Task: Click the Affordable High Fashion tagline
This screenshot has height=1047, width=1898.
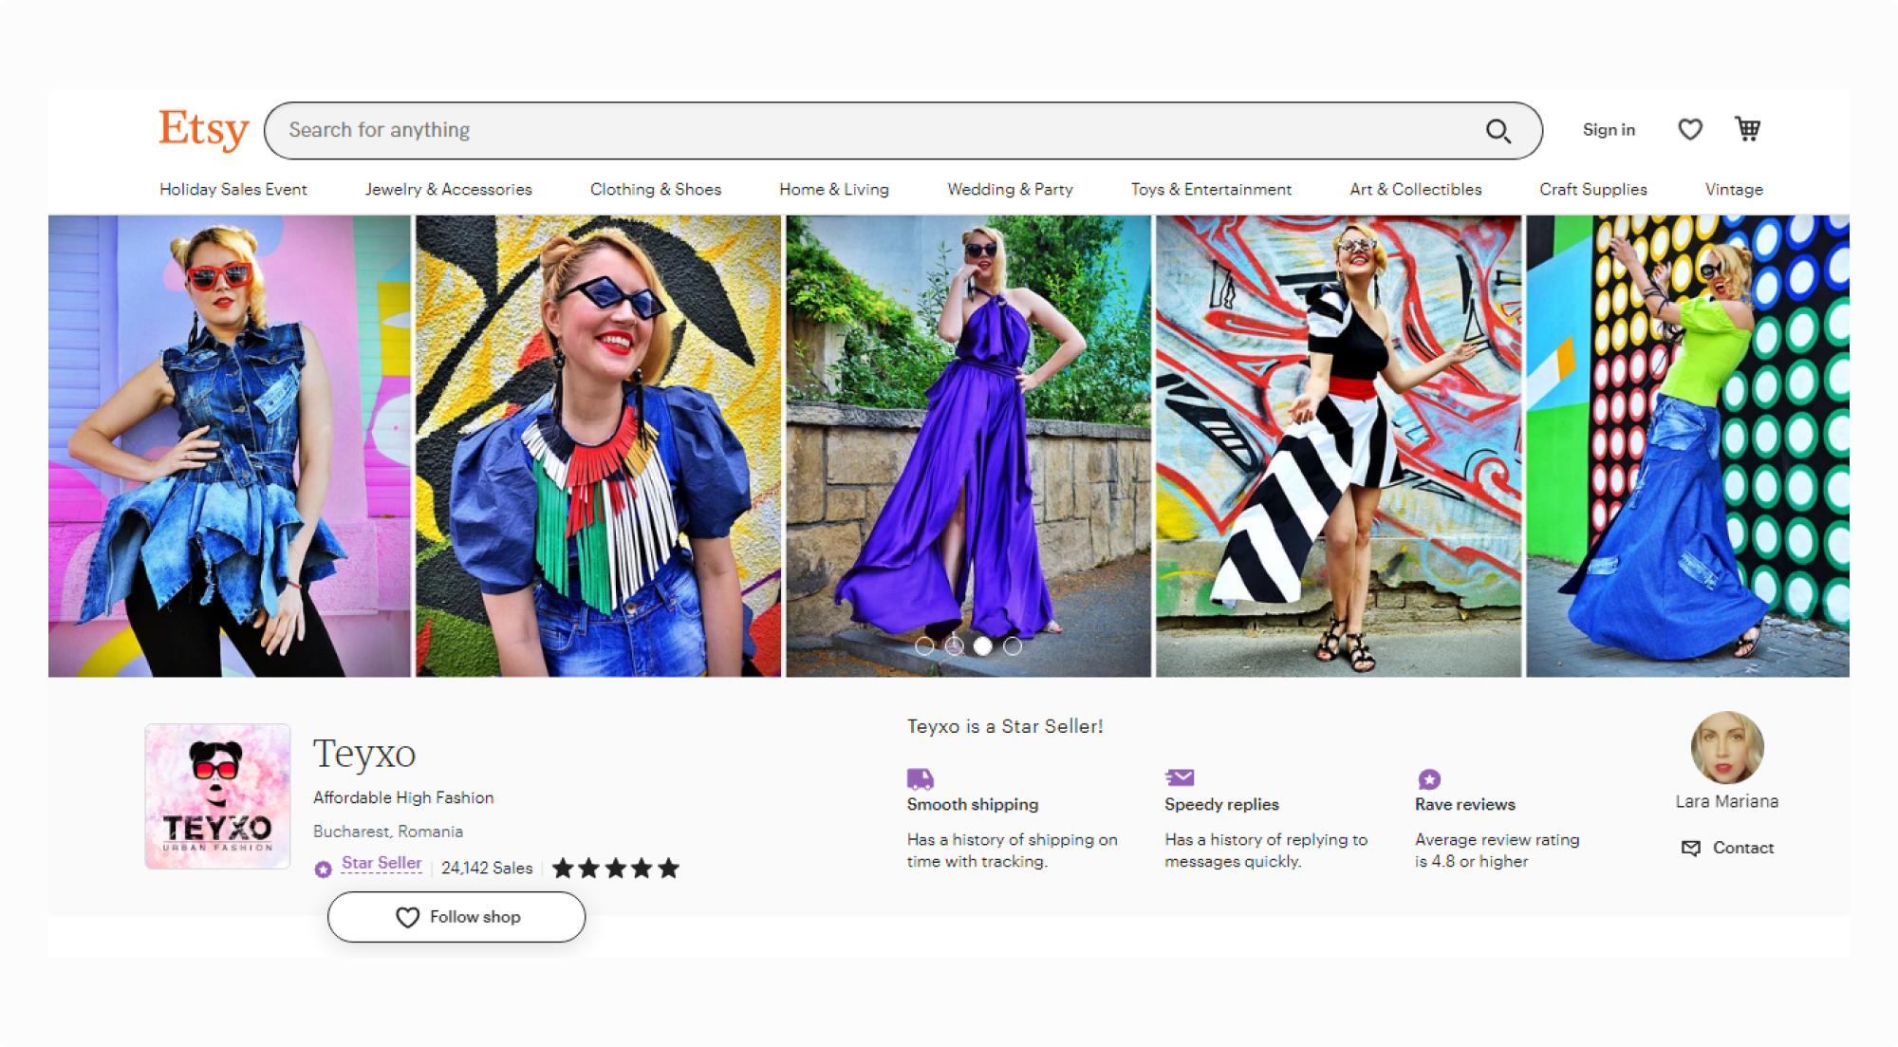Action: (x=403, y=797)
